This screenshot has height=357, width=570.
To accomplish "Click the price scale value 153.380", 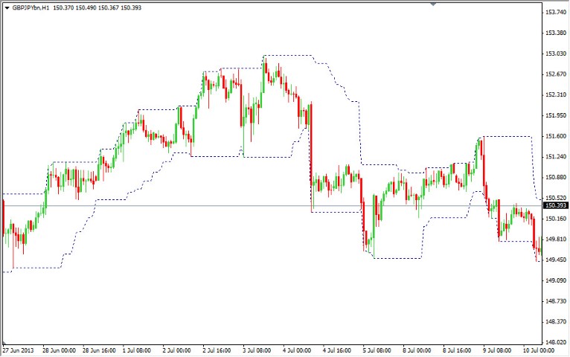I will pos(556,33).
